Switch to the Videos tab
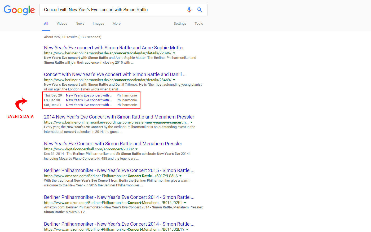Screen dimensions: 371x232 click(62, 24)
